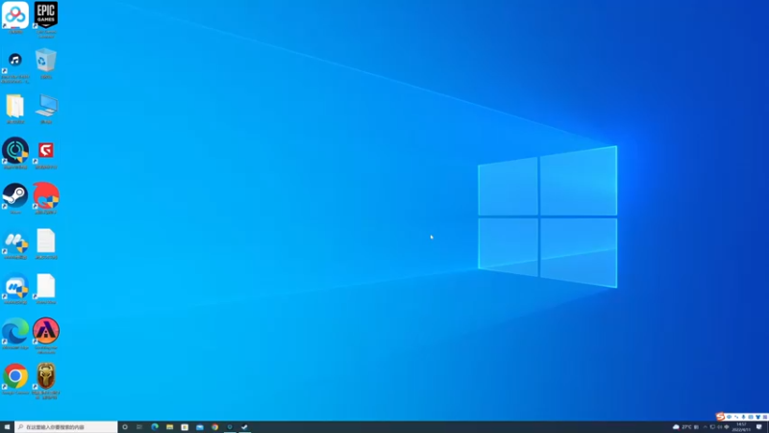
Task: Select the Microsoft Edge desktop shortcut
Action: click(15, 330)
